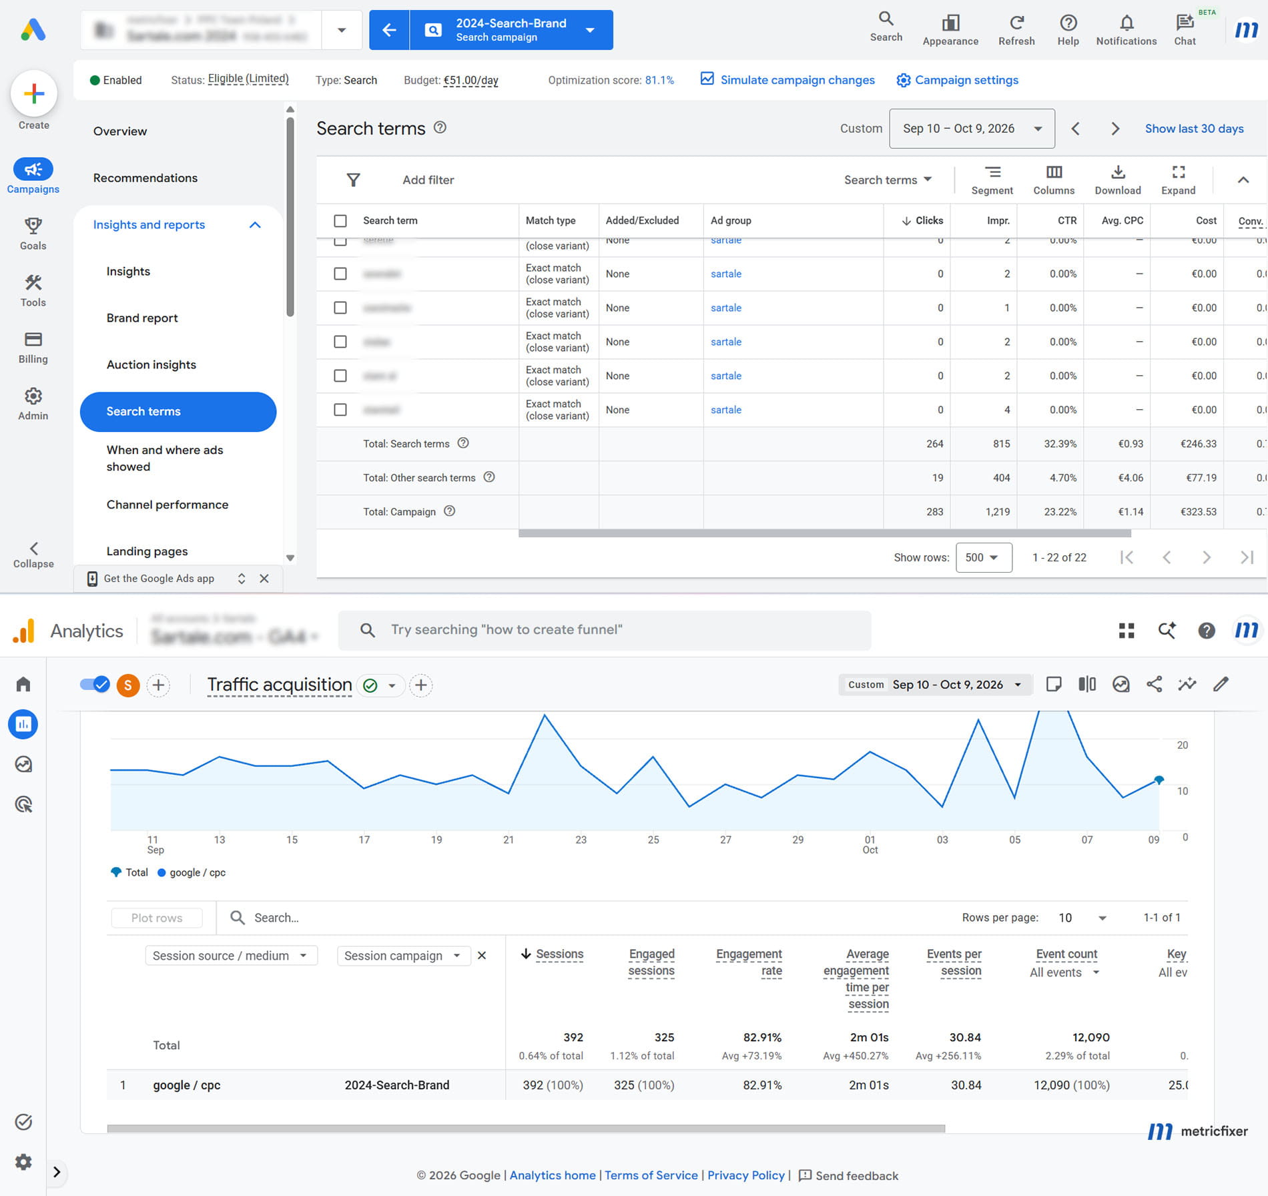The width and height of the screenshot is (1268, 1196).
Task: Click Analytics table horizontal scrollbar
Action: click(526, 1129)
